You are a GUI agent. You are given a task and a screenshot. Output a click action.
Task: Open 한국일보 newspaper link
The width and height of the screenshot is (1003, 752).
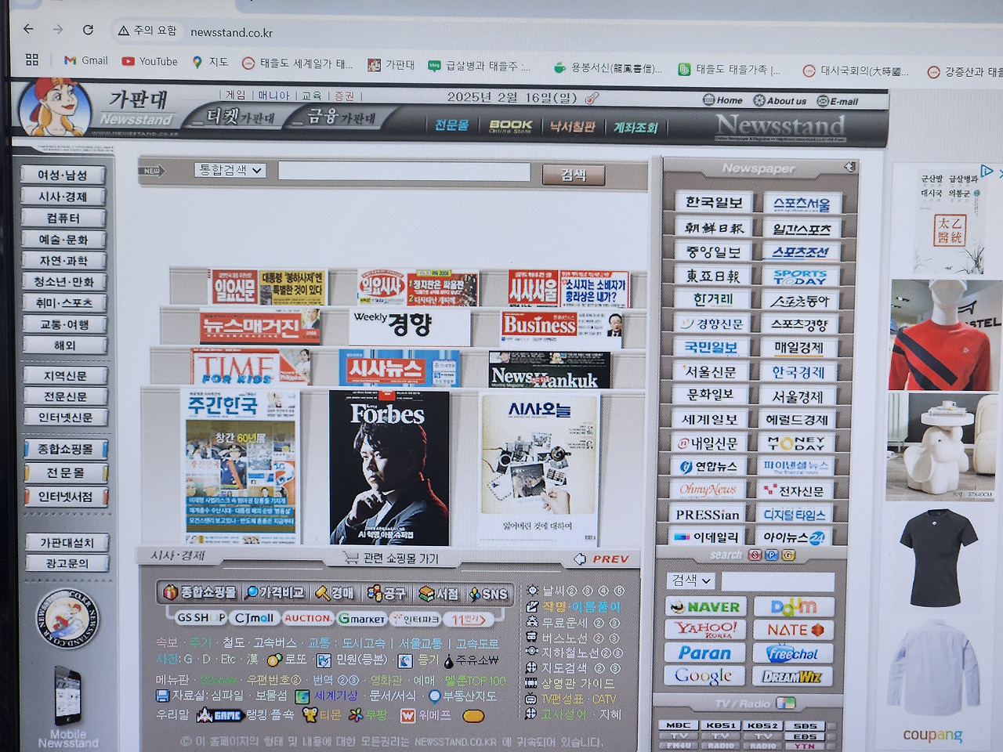pyautogui.click(x=714, y=203)
